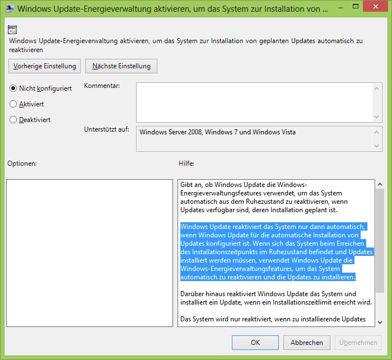392x360 pixels.
Task: Click Kommentar box scroll up arrow
Action: tap(377, 88)
